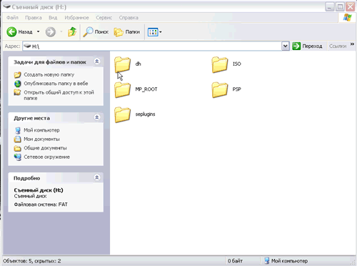The height and width of the screenshot is (266, 357).
Task: Click the Общие документы folder icon
Action: pos(17,148)
